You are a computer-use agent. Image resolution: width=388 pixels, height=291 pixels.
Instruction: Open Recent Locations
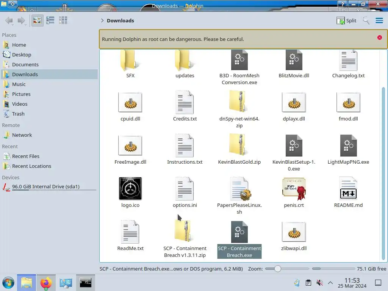49,166
